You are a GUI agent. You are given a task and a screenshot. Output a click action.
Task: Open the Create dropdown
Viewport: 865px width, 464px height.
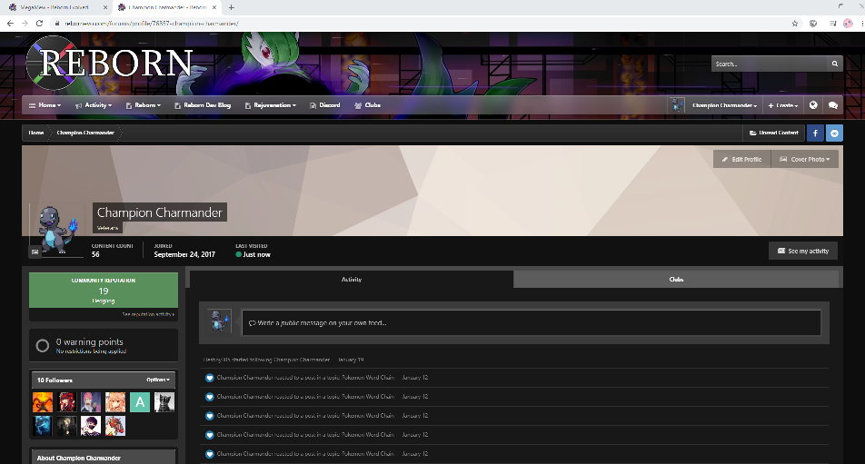coord(783,105)
